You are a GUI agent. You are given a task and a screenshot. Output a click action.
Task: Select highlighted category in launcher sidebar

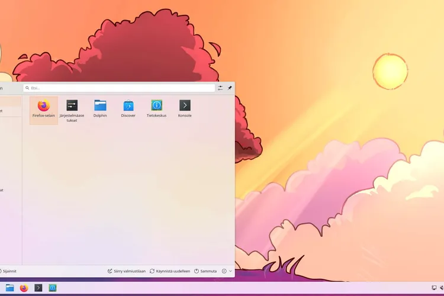10,101
